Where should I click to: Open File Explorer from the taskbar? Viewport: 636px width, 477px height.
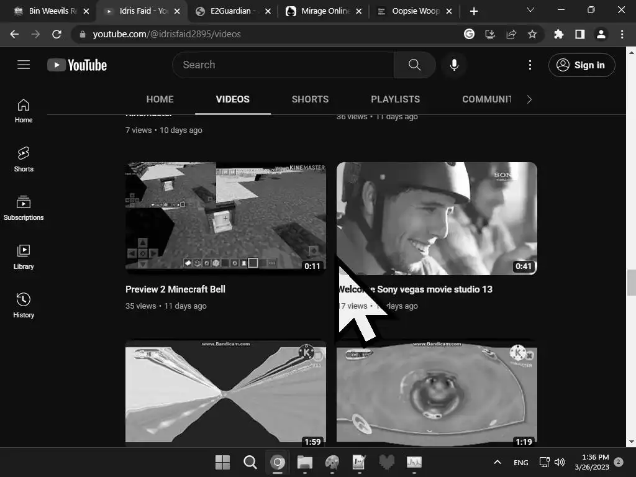(304, 462)
